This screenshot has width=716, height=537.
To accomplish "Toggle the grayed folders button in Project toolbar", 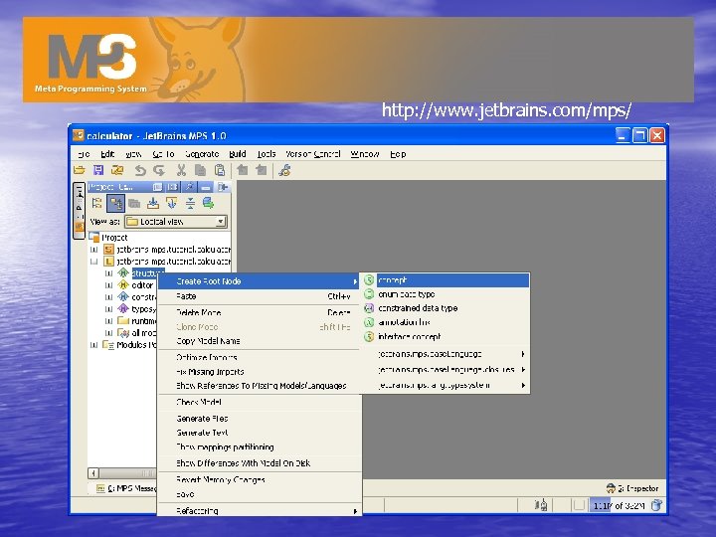I will (134, 203).
